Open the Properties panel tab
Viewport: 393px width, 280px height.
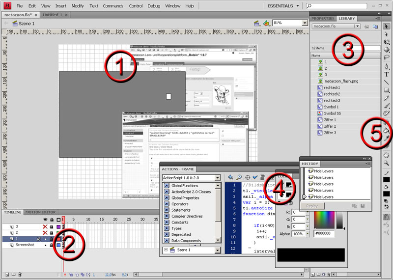coord(323,18)
